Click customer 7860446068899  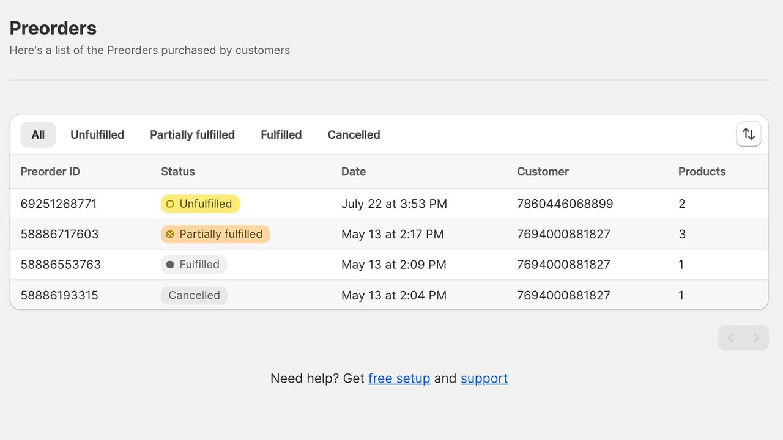565,204
